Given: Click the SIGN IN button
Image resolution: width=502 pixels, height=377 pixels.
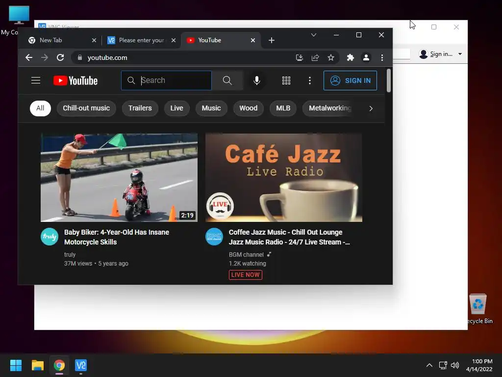Looking at the screenshot, I should click(x=350, y=81).
